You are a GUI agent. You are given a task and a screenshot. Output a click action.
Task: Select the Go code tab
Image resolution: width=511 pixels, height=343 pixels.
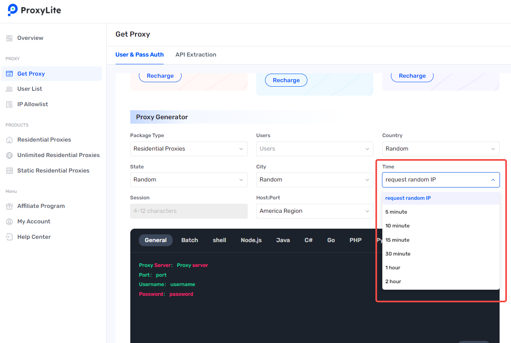pyautogui.click(x=331, y=240)
